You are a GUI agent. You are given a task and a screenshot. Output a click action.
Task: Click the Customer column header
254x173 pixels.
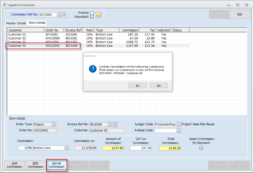26,30
